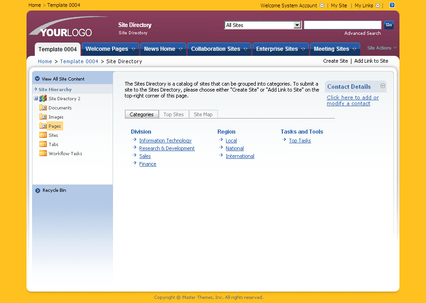Open the All Sites search scope dropdown
The height and width of the screenshot is (303, 426).
(x=297, y=25)
